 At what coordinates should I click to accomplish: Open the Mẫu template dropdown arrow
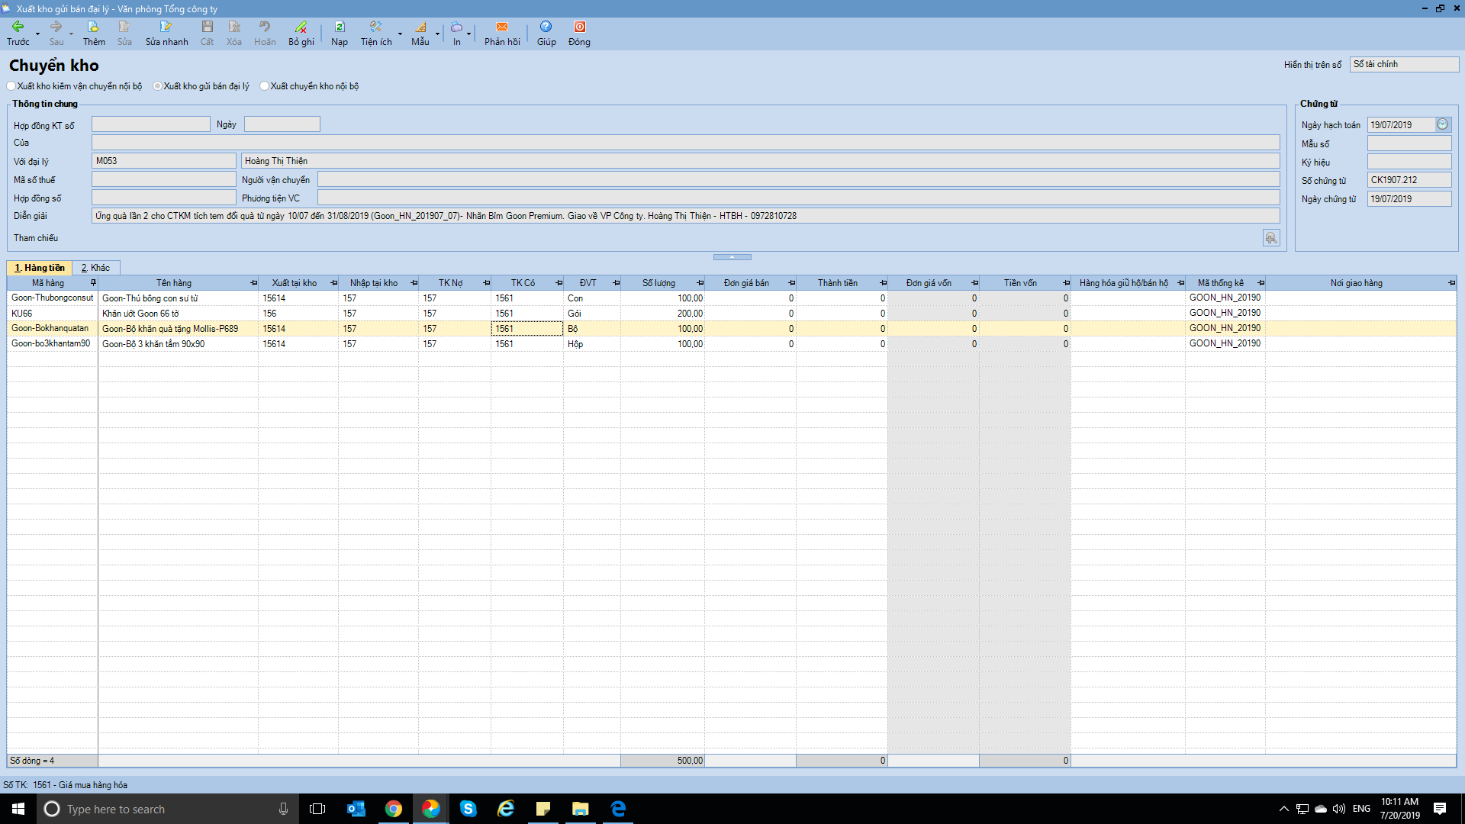click(x=437, y=34)
